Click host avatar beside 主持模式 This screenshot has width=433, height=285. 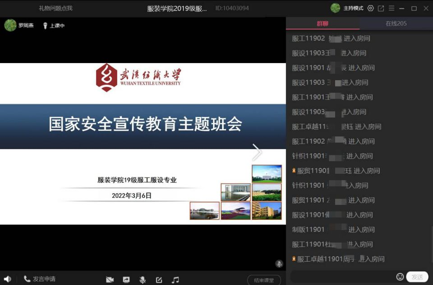335,8
